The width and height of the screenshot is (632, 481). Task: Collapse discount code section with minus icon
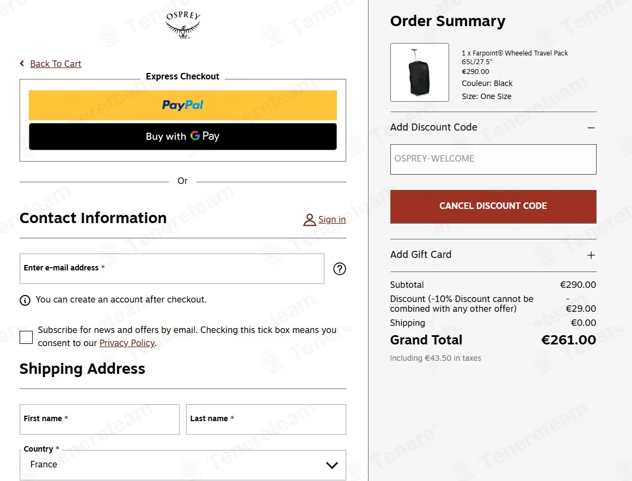click(591, 128)
